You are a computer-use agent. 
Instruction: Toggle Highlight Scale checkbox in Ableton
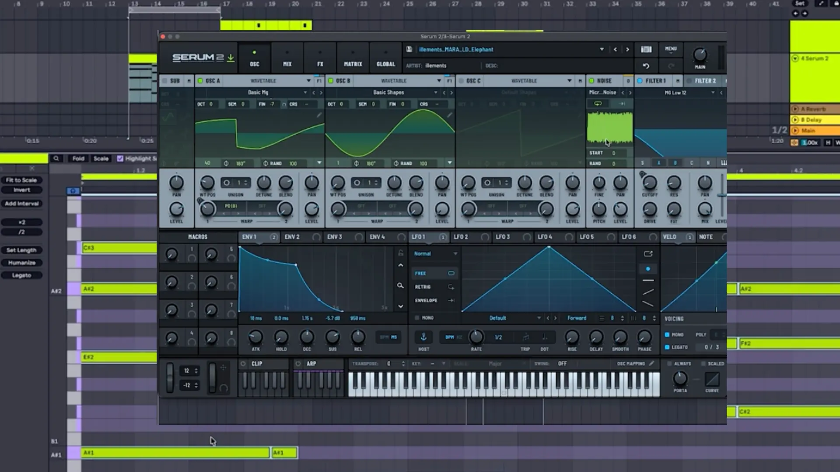pos(120,159)
